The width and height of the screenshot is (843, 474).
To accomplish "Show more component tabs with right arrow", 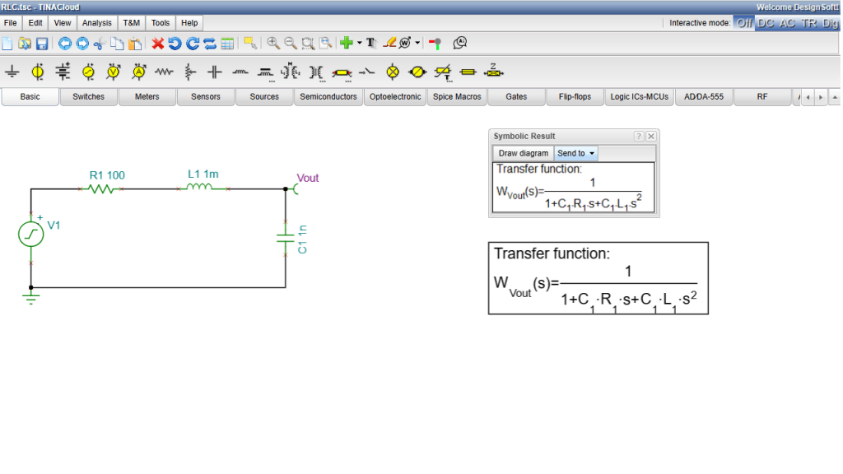I will 821,97.
